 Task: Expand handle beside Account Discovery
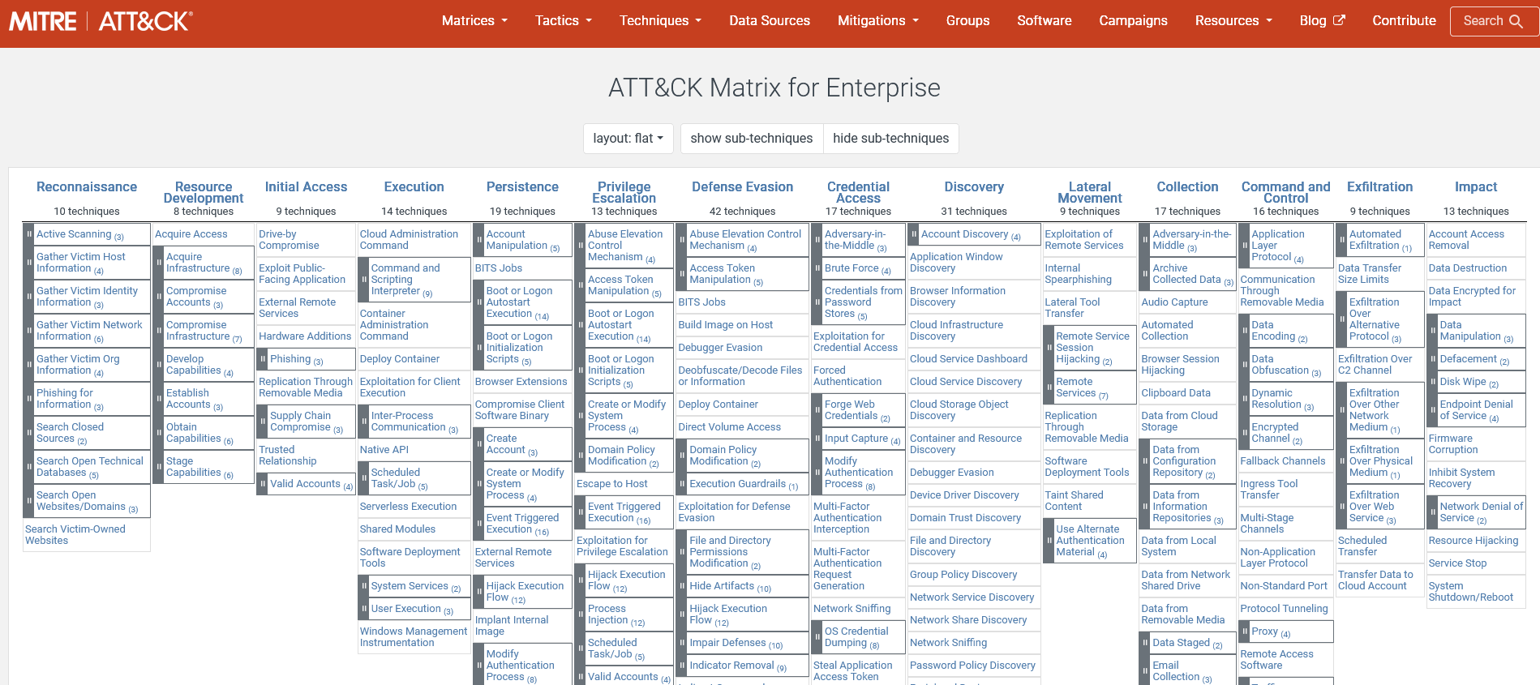pyautogui.click(x=913, y=234)
